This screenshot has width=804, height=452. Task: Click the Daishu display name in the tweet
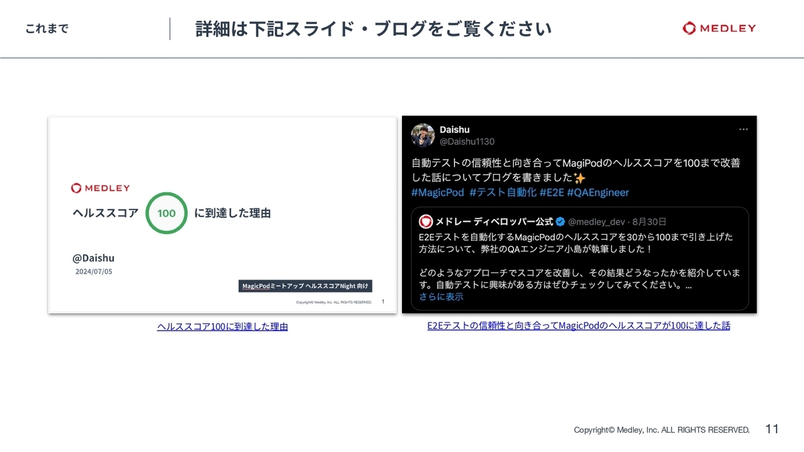[454, 129]
